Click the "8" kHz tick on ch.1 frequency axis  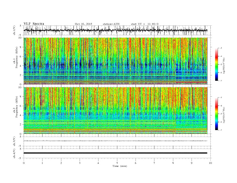pyautogui.click(x=21, y=47)
